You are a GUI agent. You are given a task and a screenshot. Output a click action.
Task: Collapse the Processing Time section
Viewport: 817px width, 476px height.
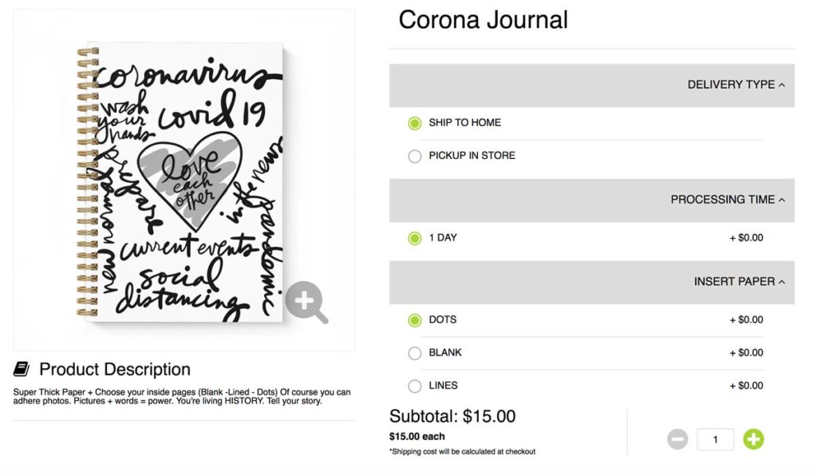727,200
